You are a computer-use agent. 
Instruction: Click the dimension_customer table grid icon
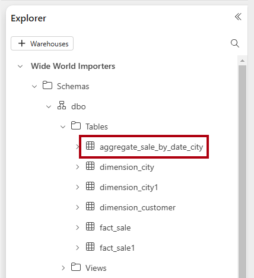coord(90,206)
